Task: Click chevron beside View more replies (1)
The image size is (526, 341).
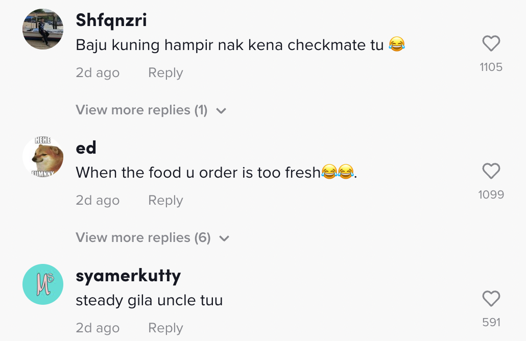Action: click(x=221, y=111)
